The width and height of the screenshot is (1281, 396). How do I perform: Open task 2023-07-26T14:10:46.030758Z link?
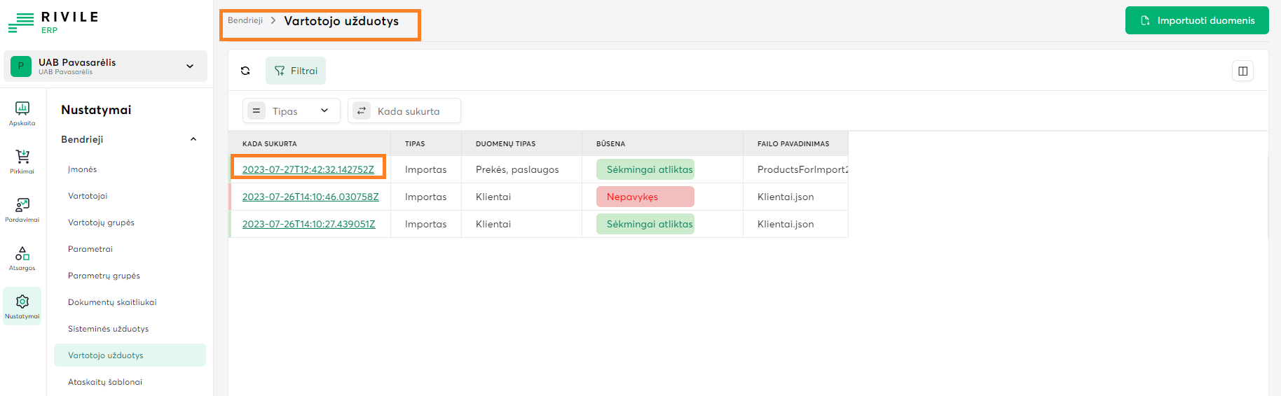click(x=310, y=197)
